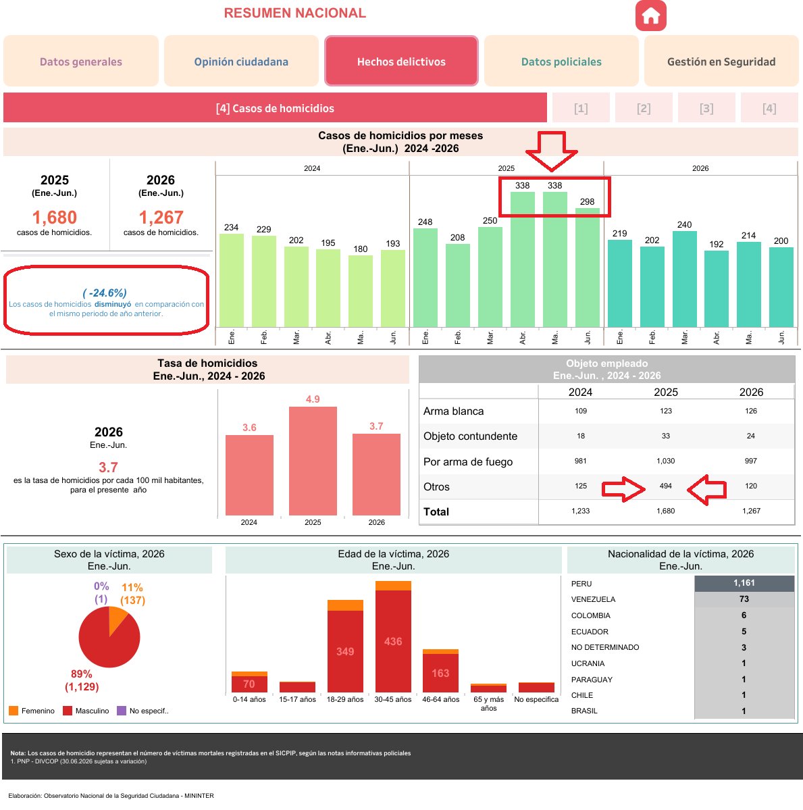This screenshot has height=810, width=803.
Task: Click the orange Femenino pie slice
Action: 116,617
